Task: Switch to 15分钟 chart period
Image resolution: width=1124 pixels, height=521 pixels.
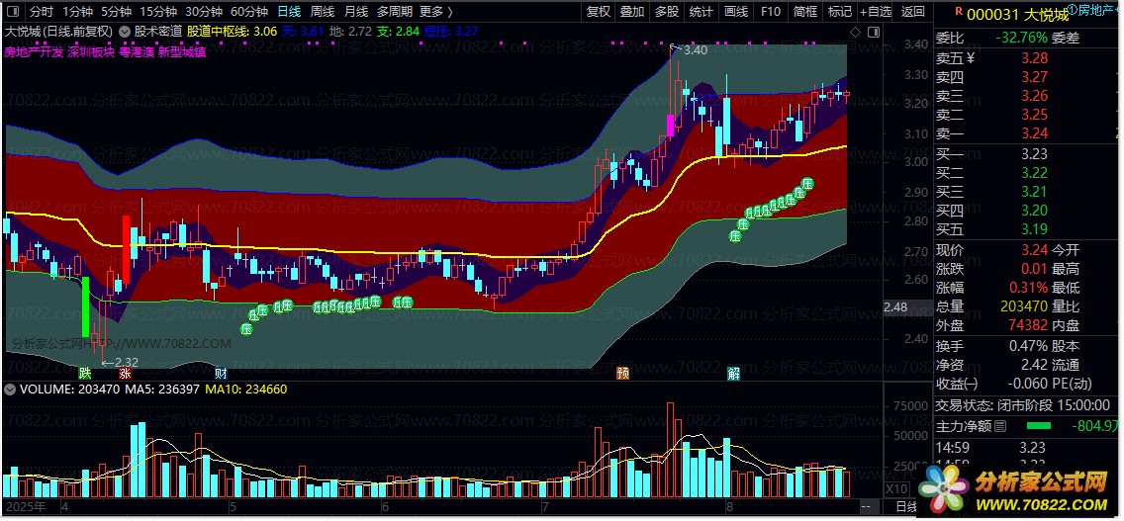Action: pyautogui.click(x=157, y=12)
